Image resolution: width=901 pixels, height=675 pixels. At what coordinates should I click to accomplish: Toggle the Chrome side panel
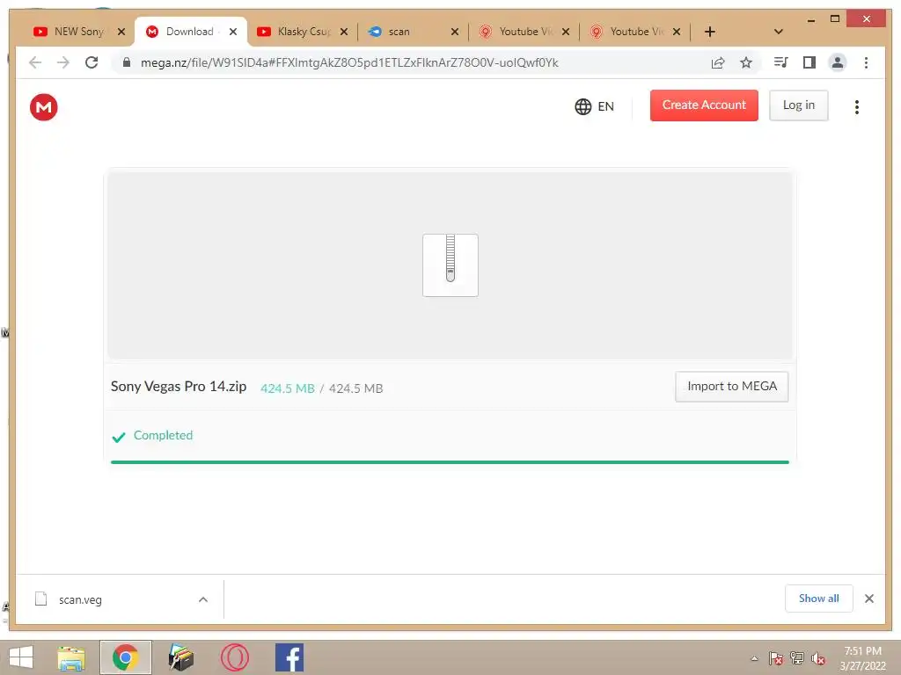tap(809, 62)
